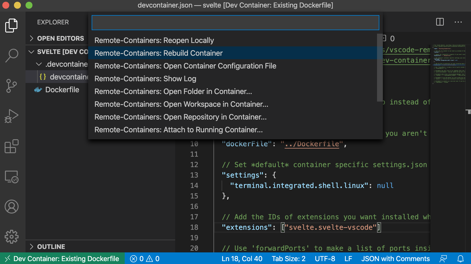This screenshot has height=264, width=471.
Task: Click line number 14 in the gutter
Action: 194,186
